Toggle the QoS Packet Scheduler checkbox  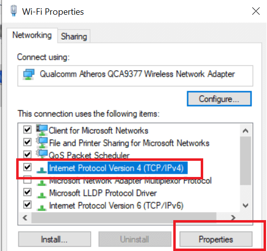pyautogui.click(x=27, y=155)
